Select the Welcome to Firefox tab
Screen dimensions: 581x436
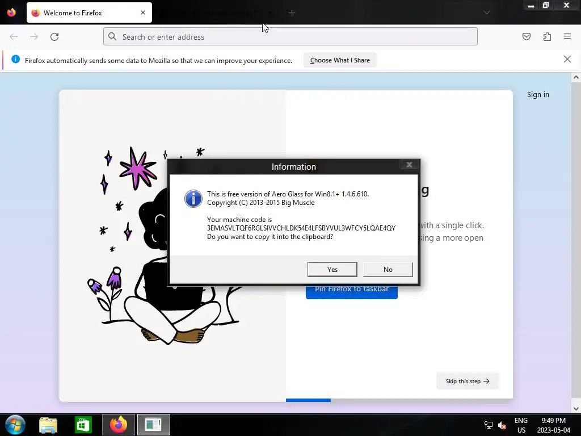[x=89, y=12]
